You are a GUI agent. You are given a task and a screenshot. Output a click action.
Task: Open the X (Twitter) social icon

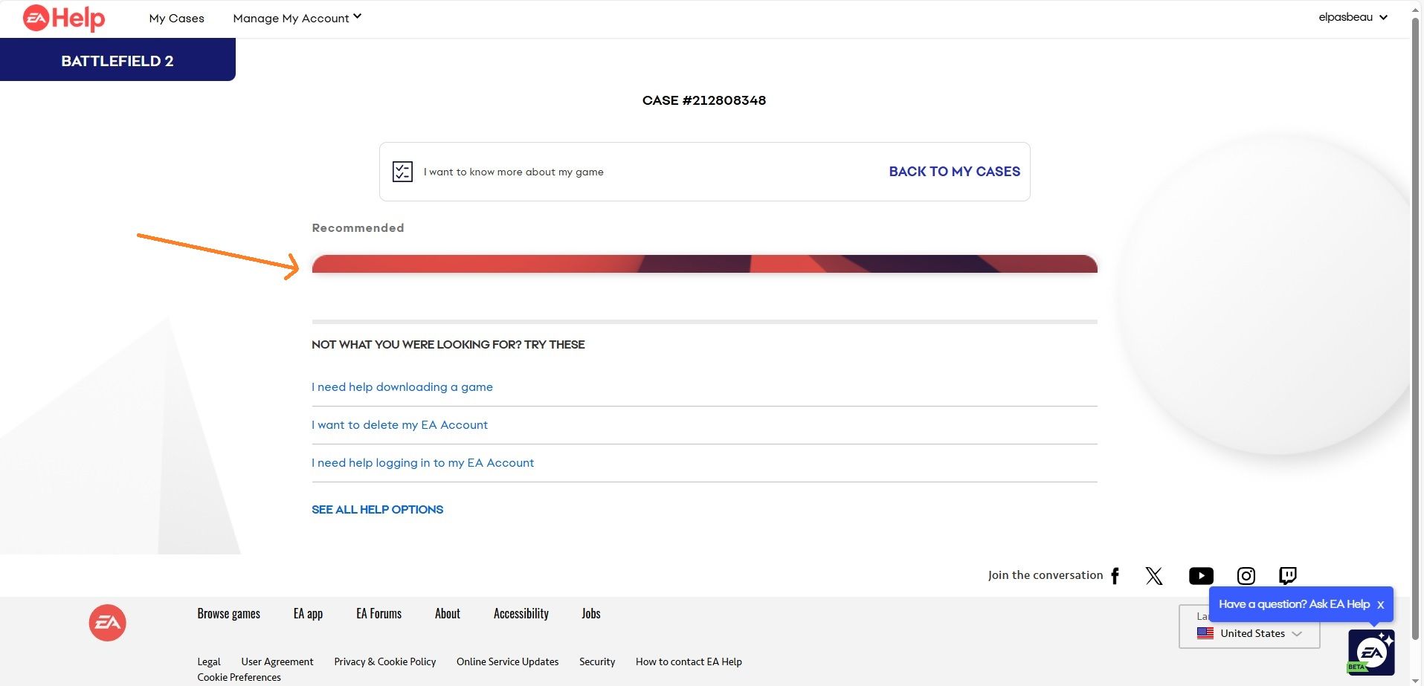pyautogui.click(x=1154, y=576)
